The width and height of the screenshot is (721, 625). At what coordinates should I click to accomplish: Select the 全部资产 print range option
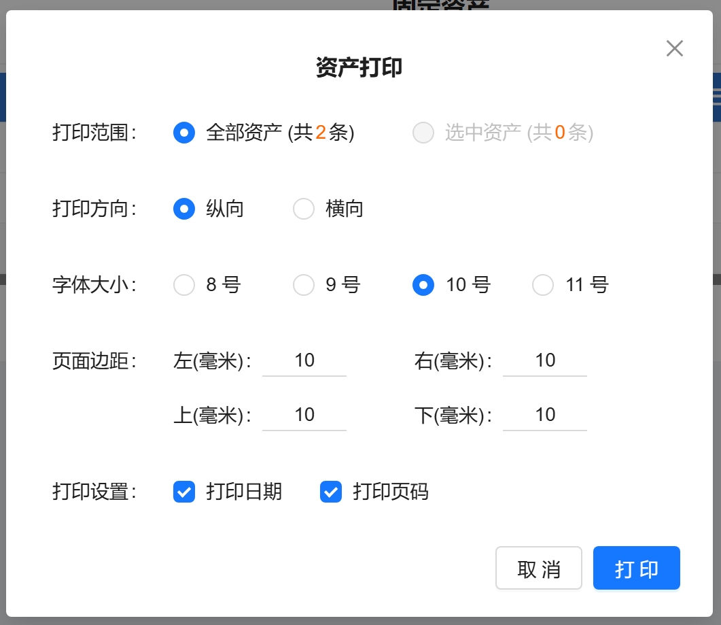point(184,133)
